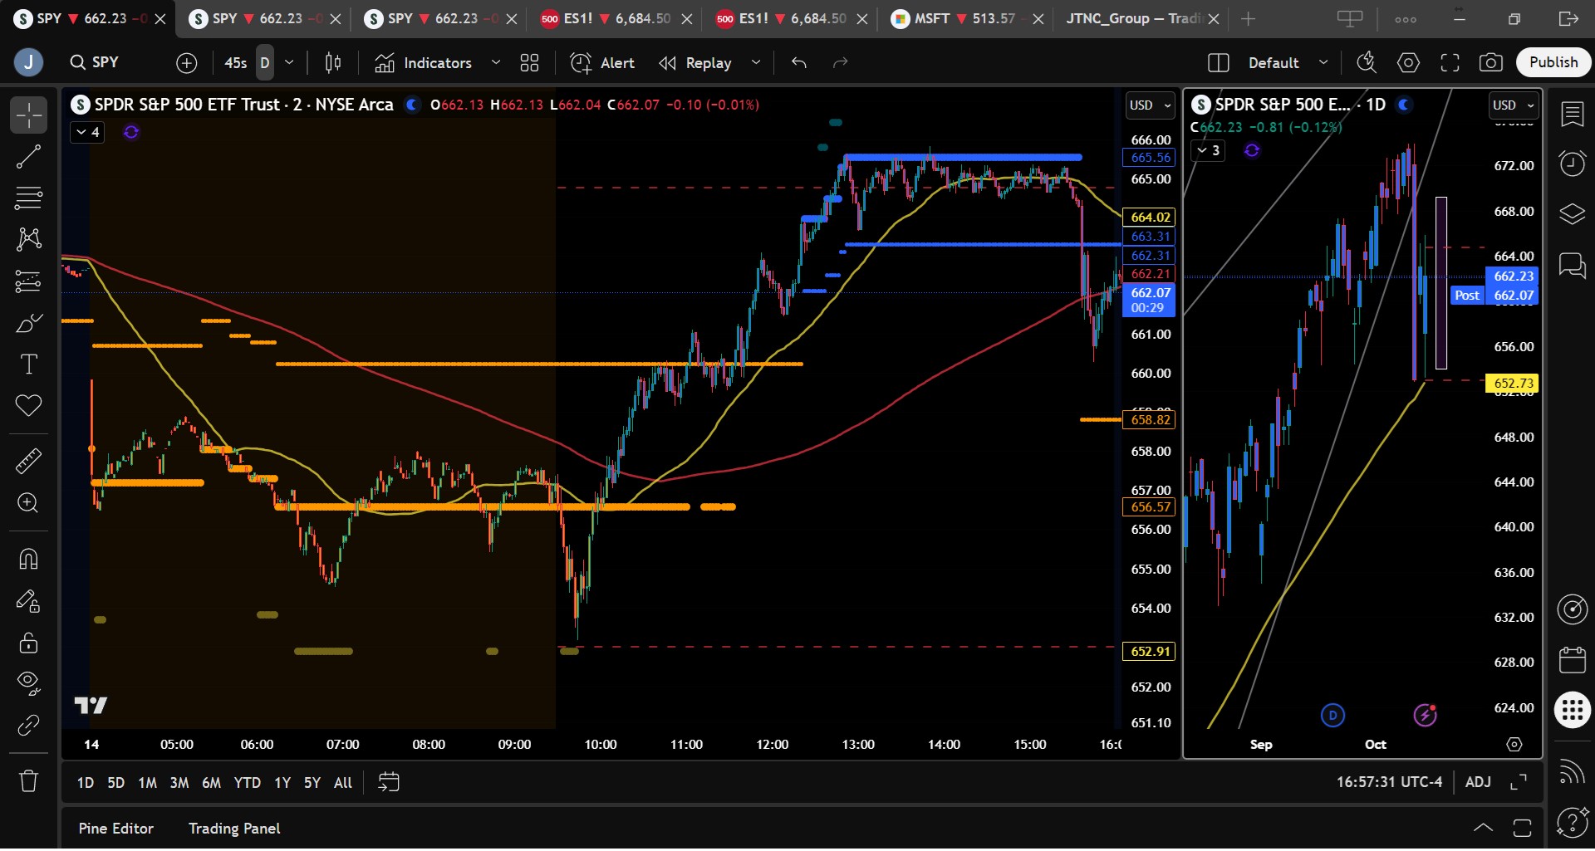Change the candlestick chart style
Image resolution: width=1595 pixels, height=851 pixels.
[333, 62]
